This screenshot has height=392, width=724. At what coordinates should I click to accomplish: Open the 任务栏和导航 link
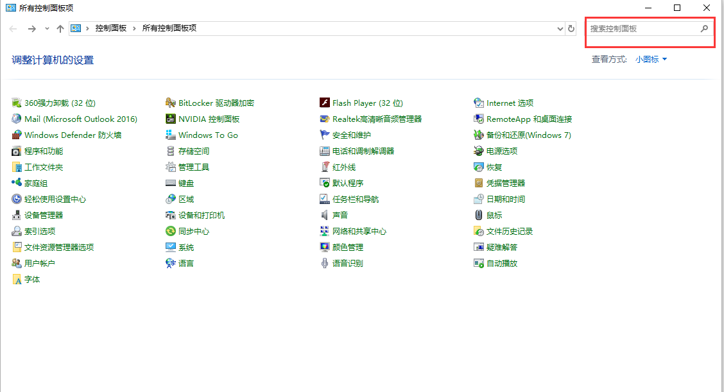(x=356, y=199)
